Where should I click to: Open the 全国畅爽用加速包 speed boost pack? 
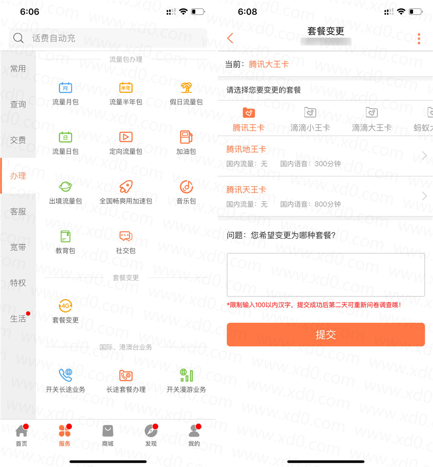[126, 187]
